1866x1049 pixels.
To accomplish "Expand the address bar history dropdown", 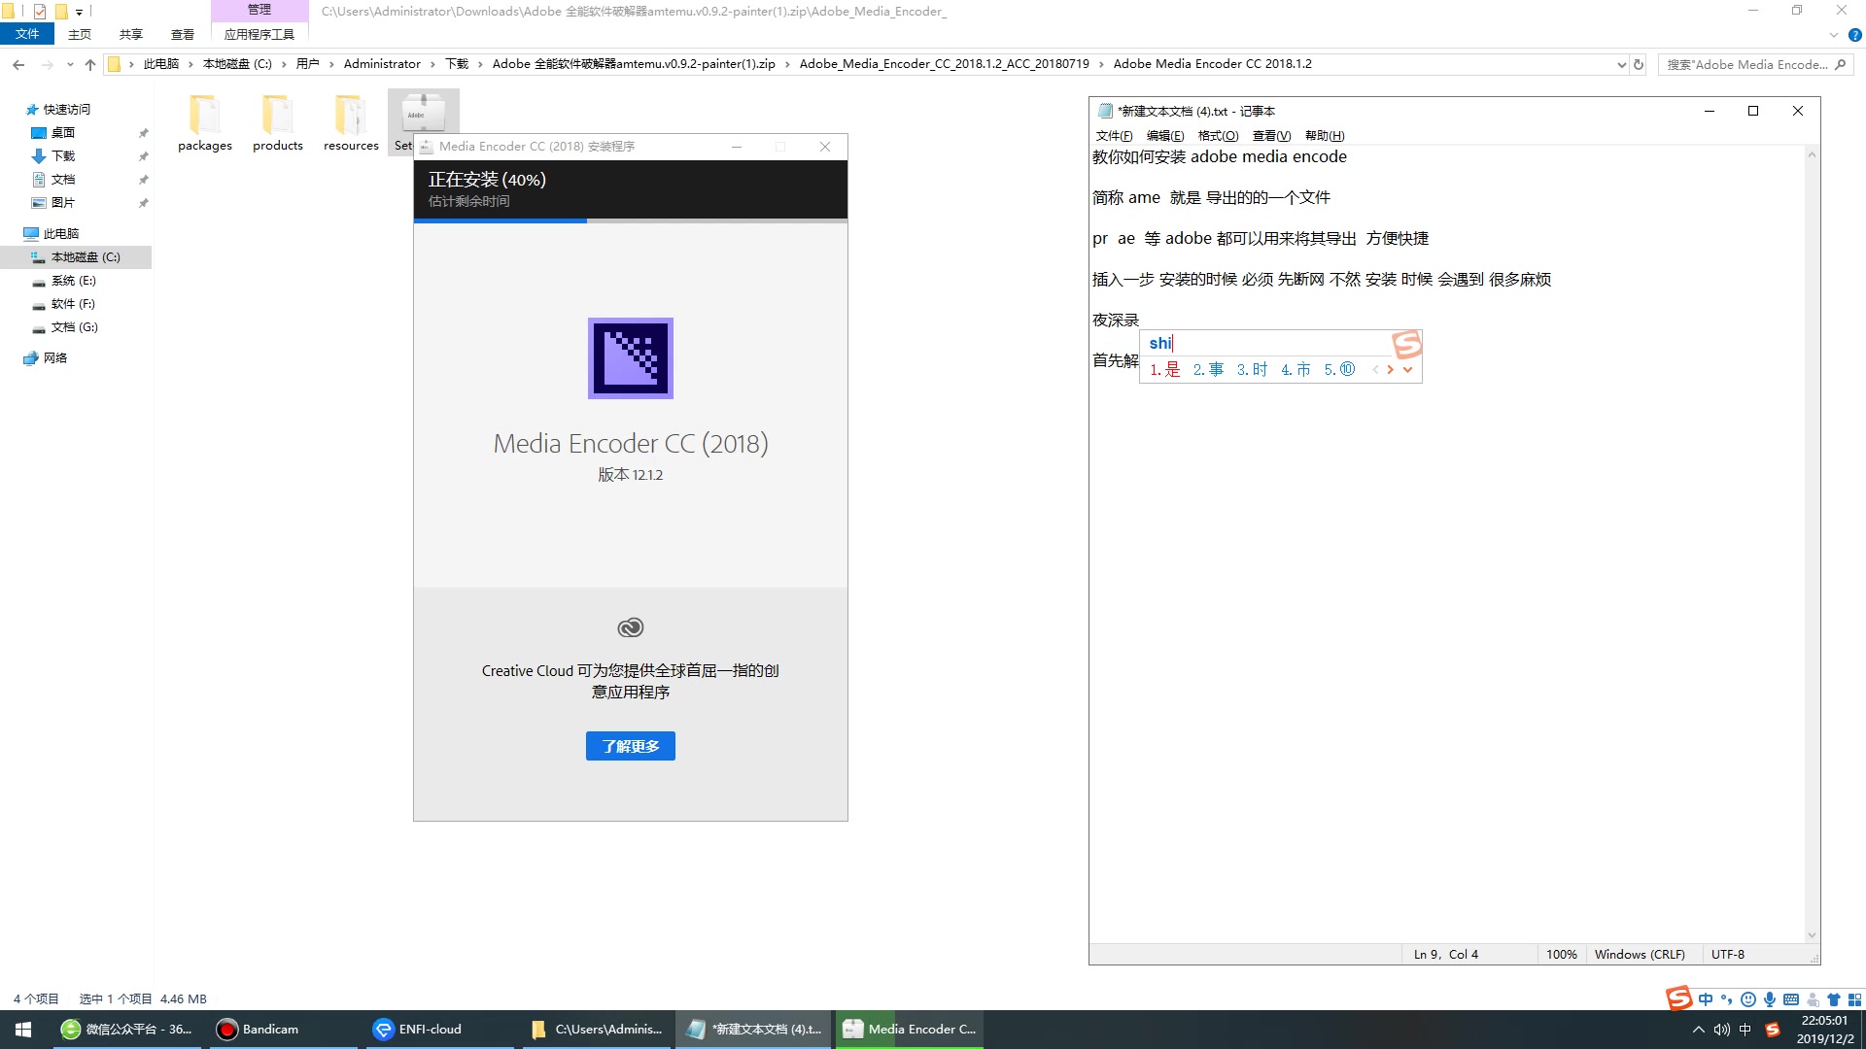I will tap(1621, 64).
